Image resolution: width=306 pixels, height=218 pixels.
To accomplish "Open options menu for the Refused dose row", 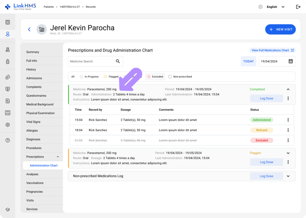I will point(288,130).
